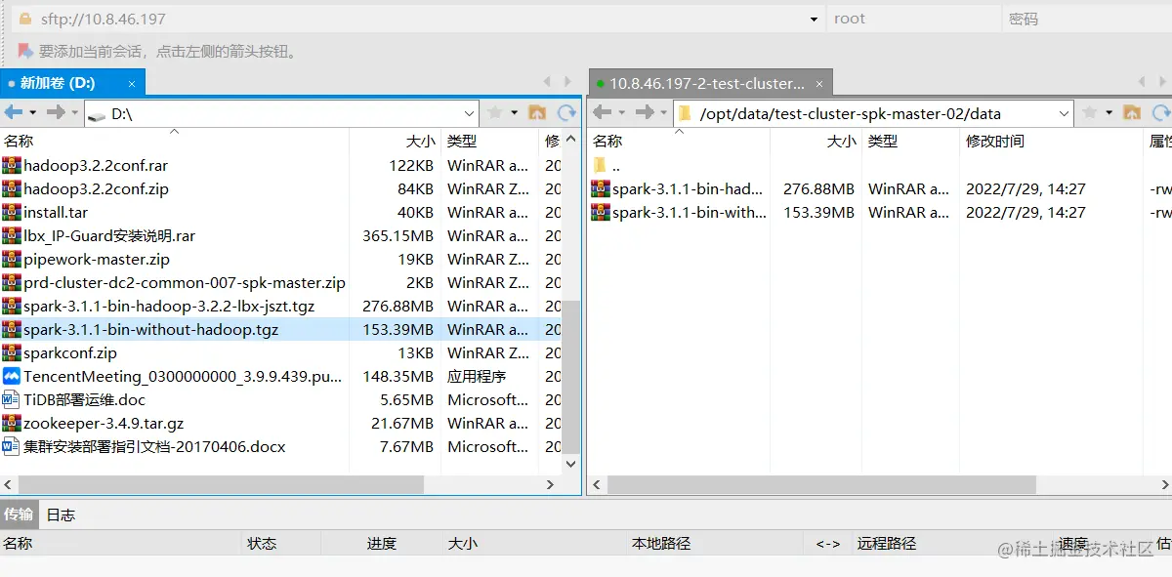The width and height of the screenshot is (1172, 577).
Task: Click the install.tar archive icon
Action: click(12, 212)
